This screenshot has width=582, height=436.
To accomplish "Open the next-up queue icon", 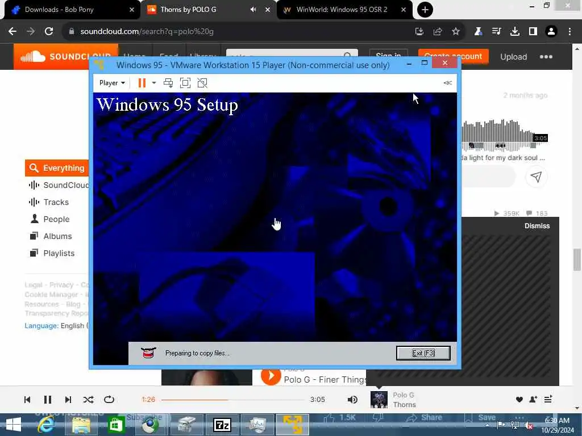I will (548, 399).
